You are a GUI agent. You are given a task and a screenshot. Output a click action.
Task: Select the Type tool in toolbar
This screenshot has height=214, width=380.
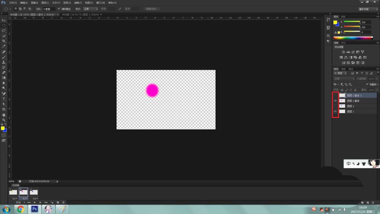[4, 99]
